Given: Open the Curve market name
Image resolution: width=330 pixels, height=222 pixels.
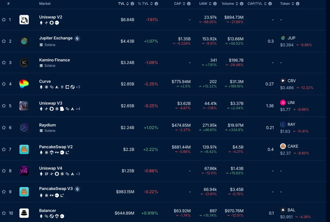Looking at the screenshot, I should tap(45, 81).
